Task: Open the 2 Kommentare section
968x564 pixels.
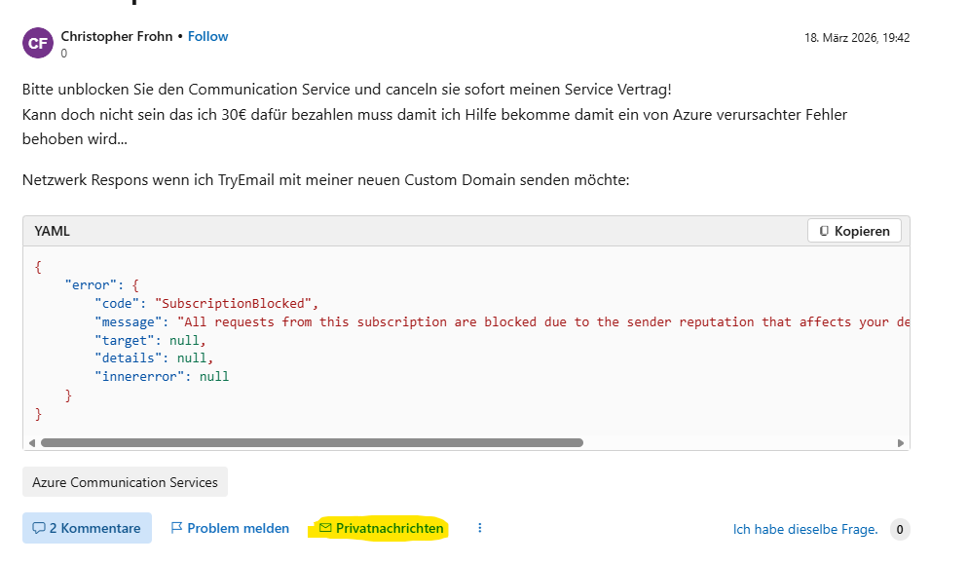Action: pos(87,528)
